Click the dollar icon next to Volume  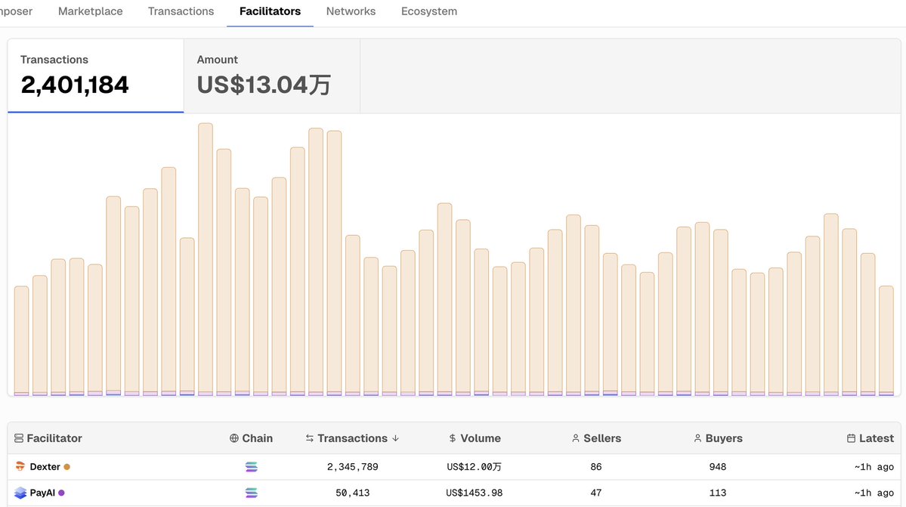pos(453,438)
